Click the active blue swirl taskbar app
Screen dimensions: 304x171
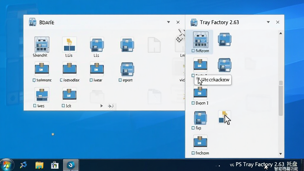click(x=71, y=165)
